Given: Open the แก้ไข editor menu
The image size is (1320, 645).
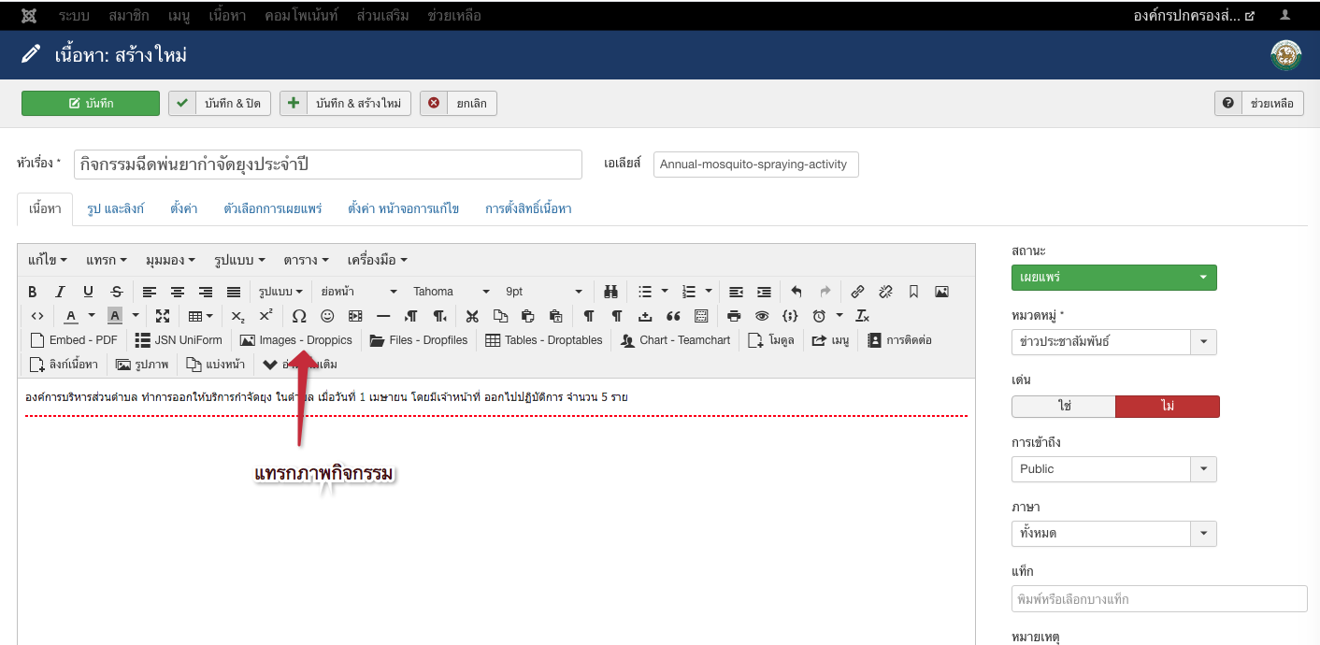Looking at the screenshot, I should point(48,260).
